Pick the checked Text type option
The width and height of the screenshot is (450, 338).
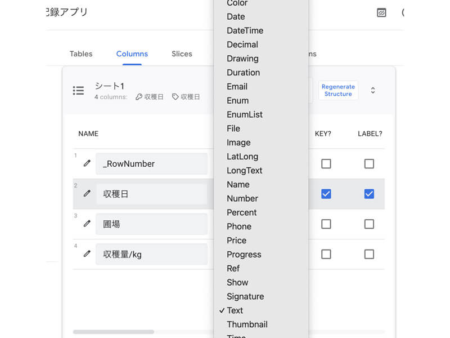[x=235, y=310]
